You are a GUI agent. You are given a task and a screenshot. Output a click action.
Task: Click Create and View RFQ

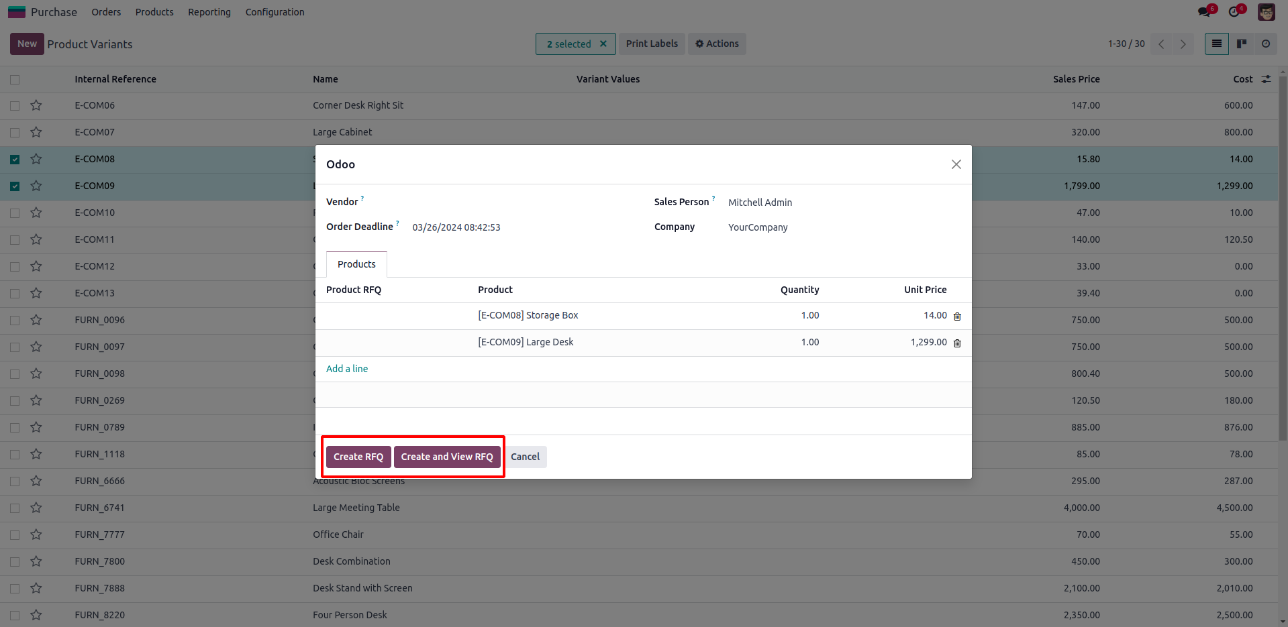pyautogui.click(x=447, y=457)
